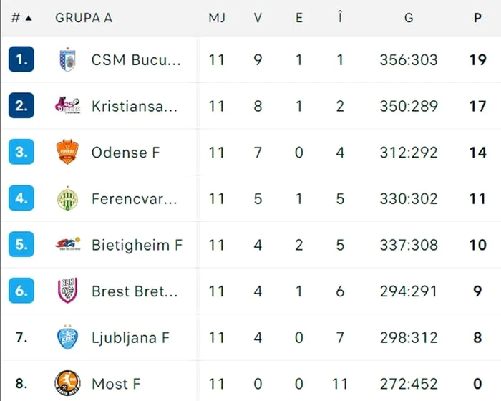Image resolution: width=501 pixels, height=401 pixels.
Task: Click the dark blue rank 1 badge
Action: pyautogui.click(x=21, y=59)
